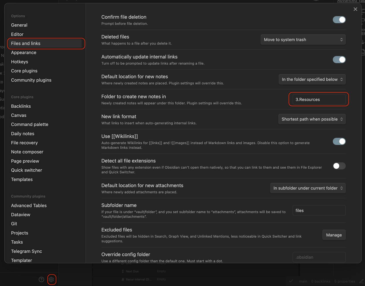Disable the Confirm file deletion toggle
The height and width of the screenshot is (286, 365).
[x=339, y=20]
